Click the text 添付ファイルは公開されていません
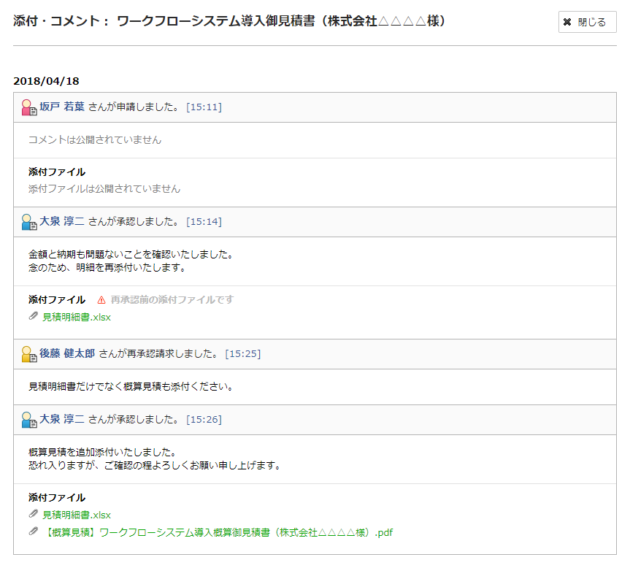 [x=104, y=189]
